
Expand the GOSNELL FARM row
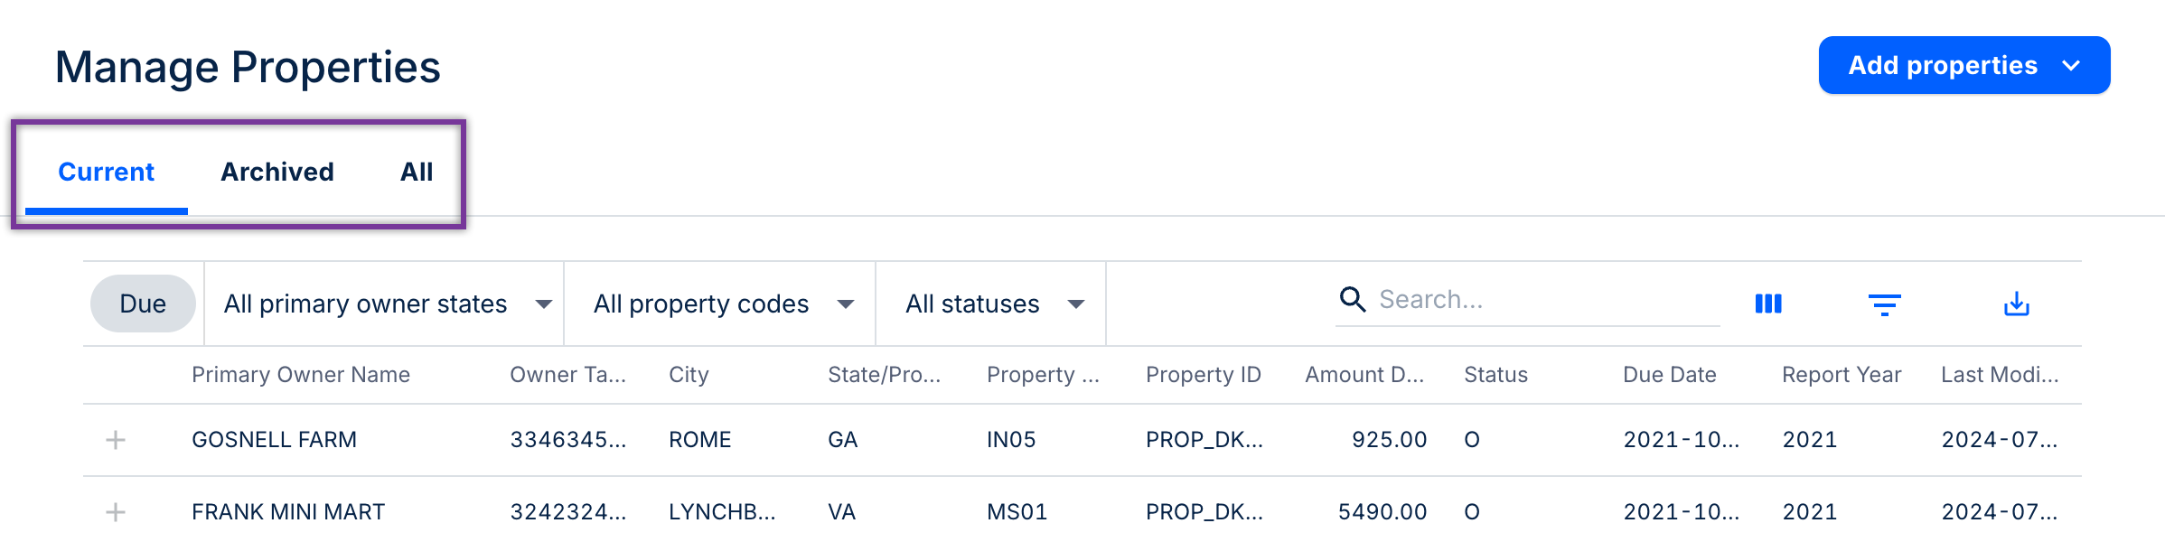point(116,440)
